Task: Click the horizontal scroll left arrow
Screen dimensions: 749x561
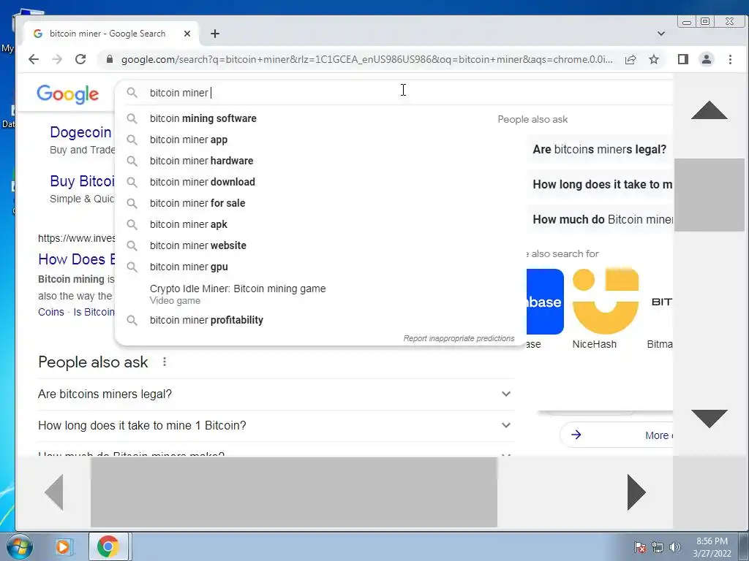Action: point(54,492)
